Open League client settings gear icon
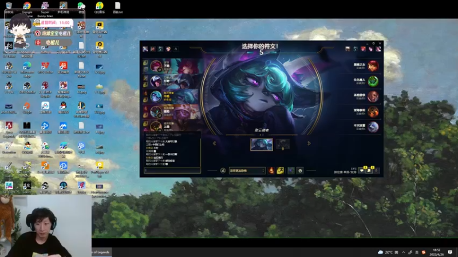 coord(373,43)
